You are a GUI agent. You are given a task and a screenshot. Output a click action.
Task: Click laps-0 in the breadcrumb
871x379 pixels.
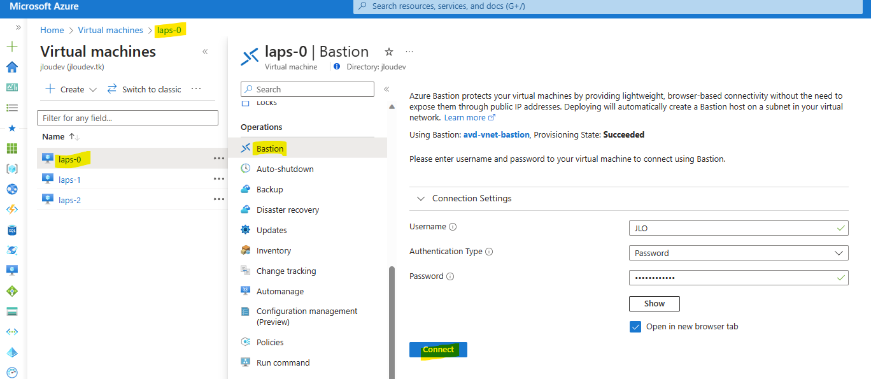(x=170, y=30)
